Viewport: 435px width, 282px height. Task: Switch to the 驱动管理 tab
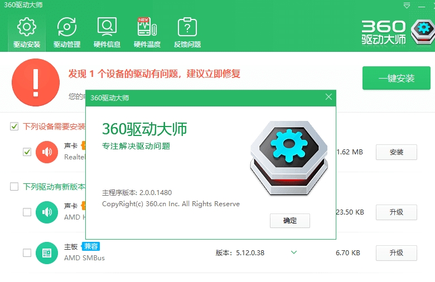click(67, 33)
